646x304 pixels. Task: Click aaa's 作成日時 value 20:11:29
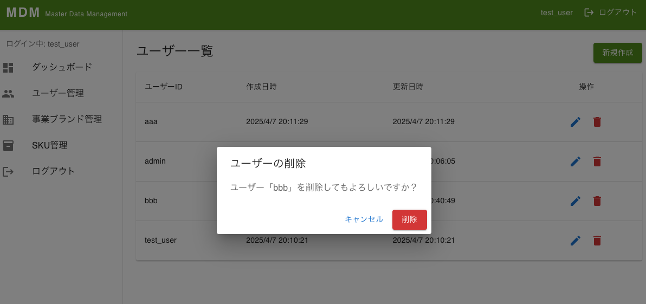point(277,122)
